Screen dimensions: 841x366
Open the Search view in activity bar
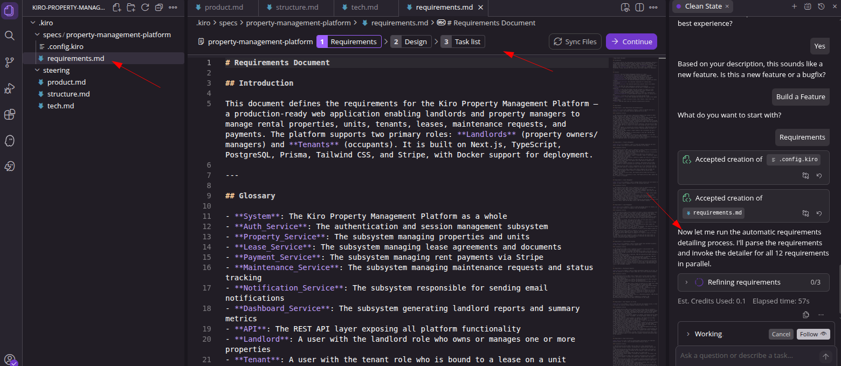pos(10,36)
